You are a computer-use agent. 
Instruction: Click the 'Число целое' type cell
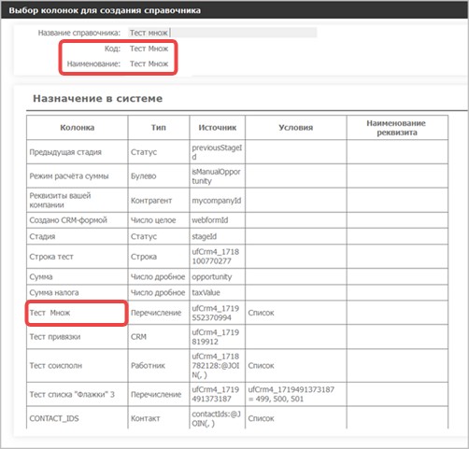(x=159, y=220)
